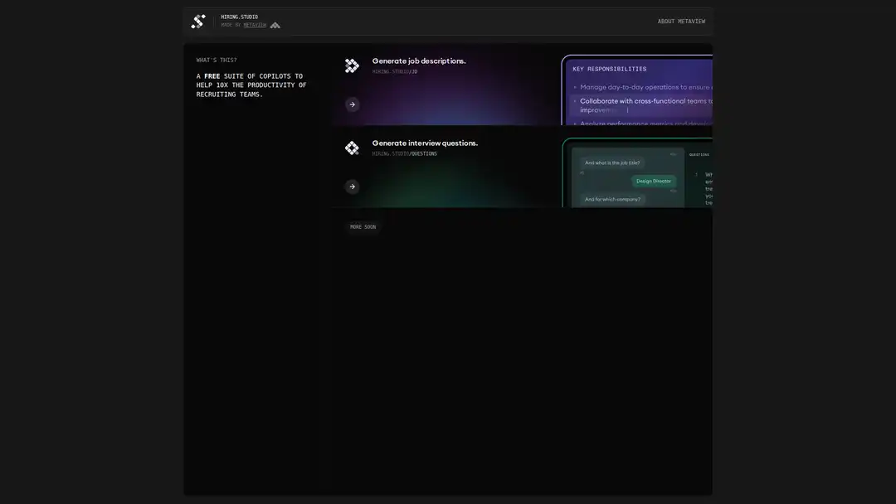Click the interview chat preview thumbnail
This screenshot has height=504, width=896.
tap(638, 173)
